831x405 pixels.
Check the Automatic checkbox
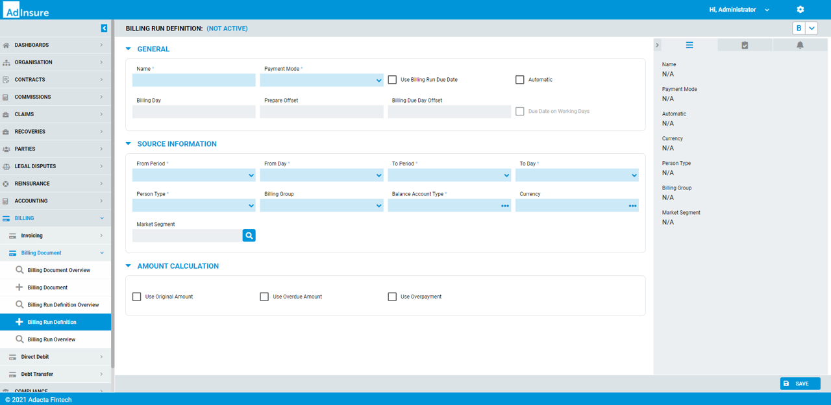pos(520,80)
